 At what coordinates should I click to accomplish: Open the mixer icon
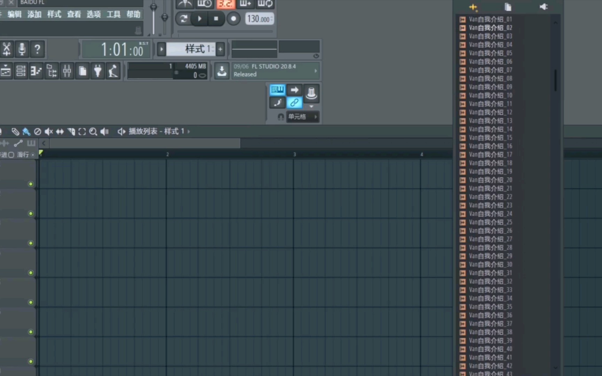[67, 71]
